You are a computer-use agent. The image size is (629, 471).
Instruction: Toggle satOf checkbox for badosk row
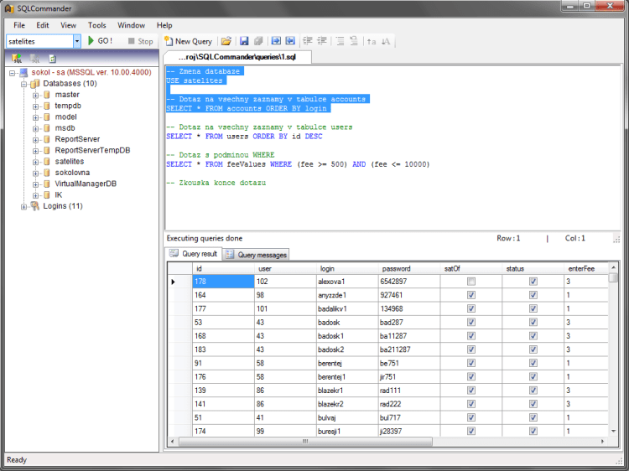pyautogui.click(x=471, y=322)
